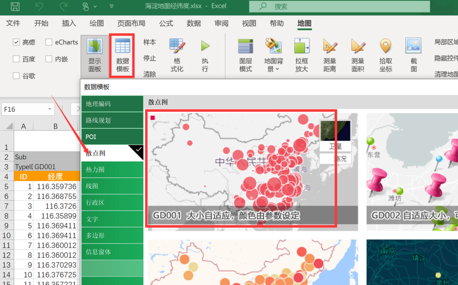Choose the dark 南京 map template thumbnail
The width and height of the screenshot is (458, 285).
412,262
